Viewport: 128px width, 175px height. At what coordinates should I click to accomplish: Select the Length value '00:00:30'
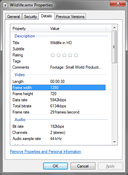click(57, 82)
